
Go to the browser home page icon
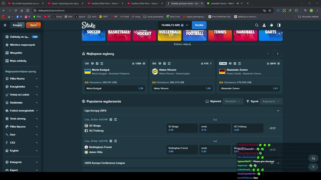[x=22, y=10]
